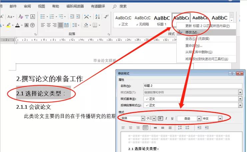247x152 pixels.
Task: Increase indent in Modify Style dialog
Action: [x=207, y=128]
